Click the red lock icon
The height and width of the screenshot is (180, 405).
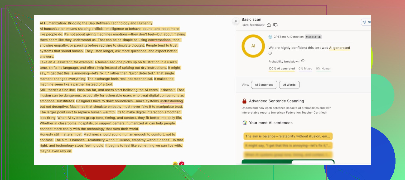tap(244, 101)
